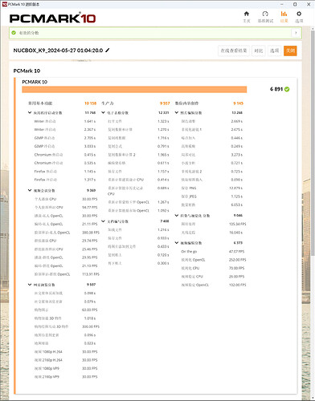Click the 1080p H.264 video row
The image size is (315, 401).
tap(66, 352)
